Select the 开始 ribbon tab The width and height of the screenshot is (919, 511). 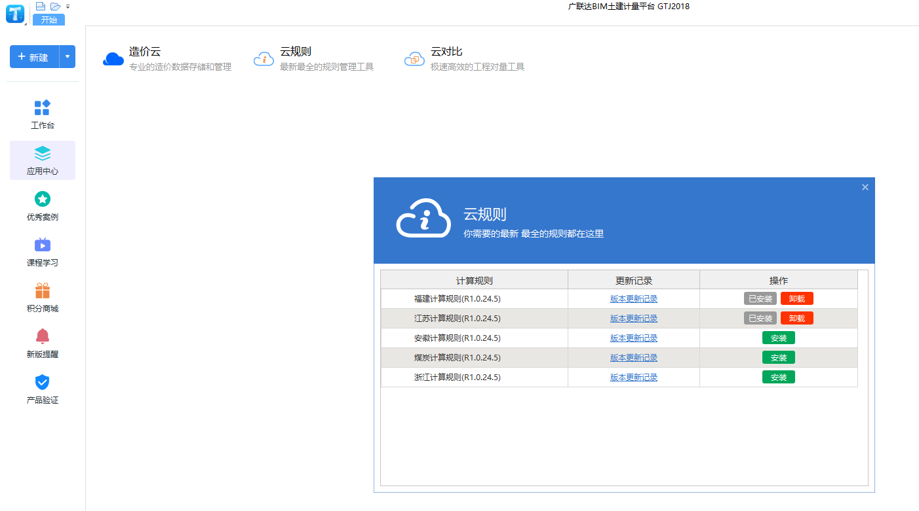(x=49, y=20)
